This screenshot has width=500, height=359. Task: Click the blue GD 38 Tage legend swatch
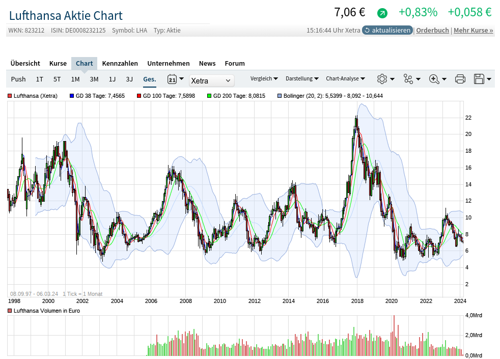pyautogui.click(x=72, y=96)
